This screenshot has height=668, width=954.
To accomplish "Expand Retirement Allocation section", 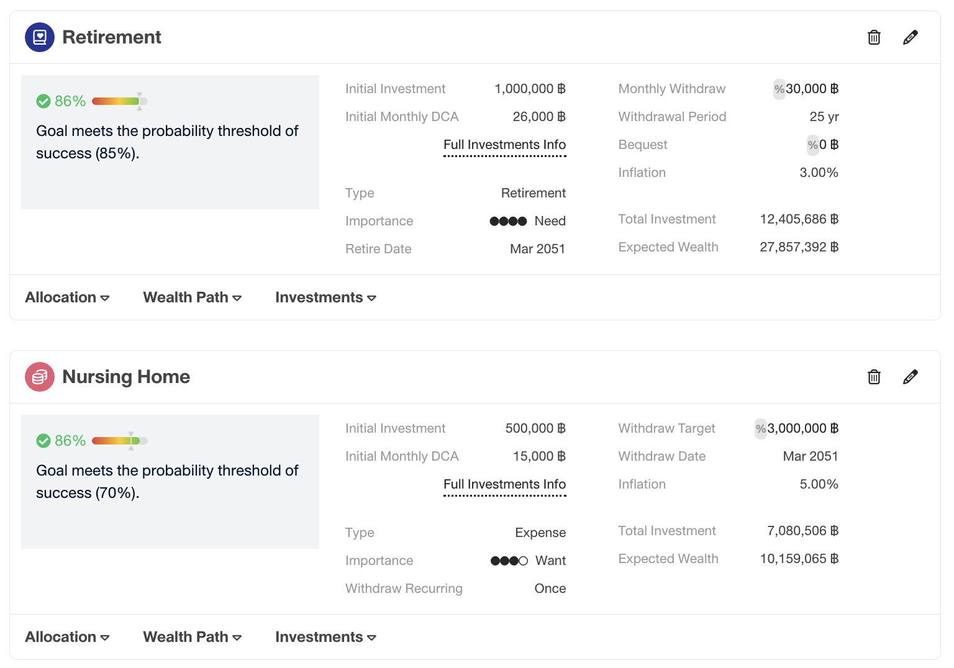I will 67,297.
